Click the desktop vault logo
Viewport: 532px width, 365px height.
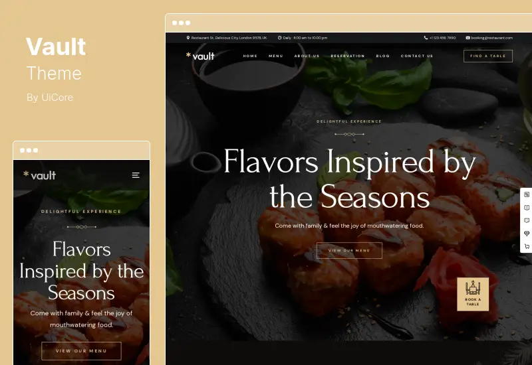[x=200, y=56]
